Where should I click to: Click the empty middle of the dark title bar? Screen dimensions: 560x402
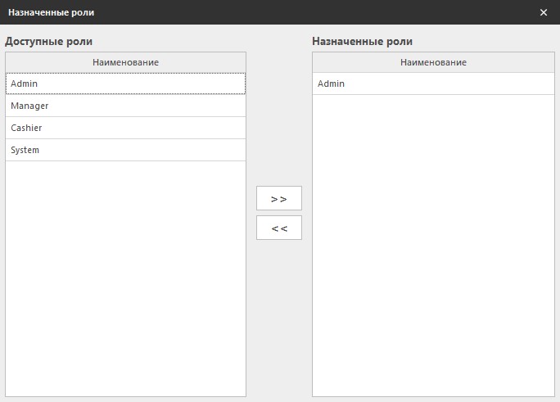coord(311,12)
